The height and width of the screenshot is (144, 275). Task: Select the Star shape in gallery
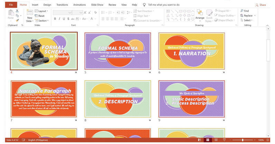click(x=189, y=20)
